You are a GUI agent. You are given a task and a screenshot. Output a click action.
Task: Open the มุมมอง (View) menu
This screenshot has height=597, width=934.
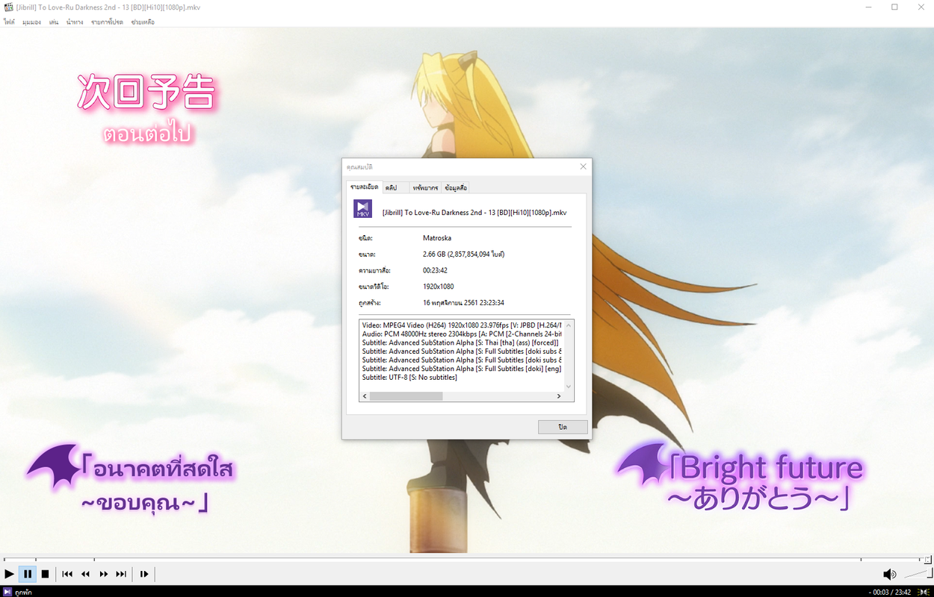[x=31, y=22]
